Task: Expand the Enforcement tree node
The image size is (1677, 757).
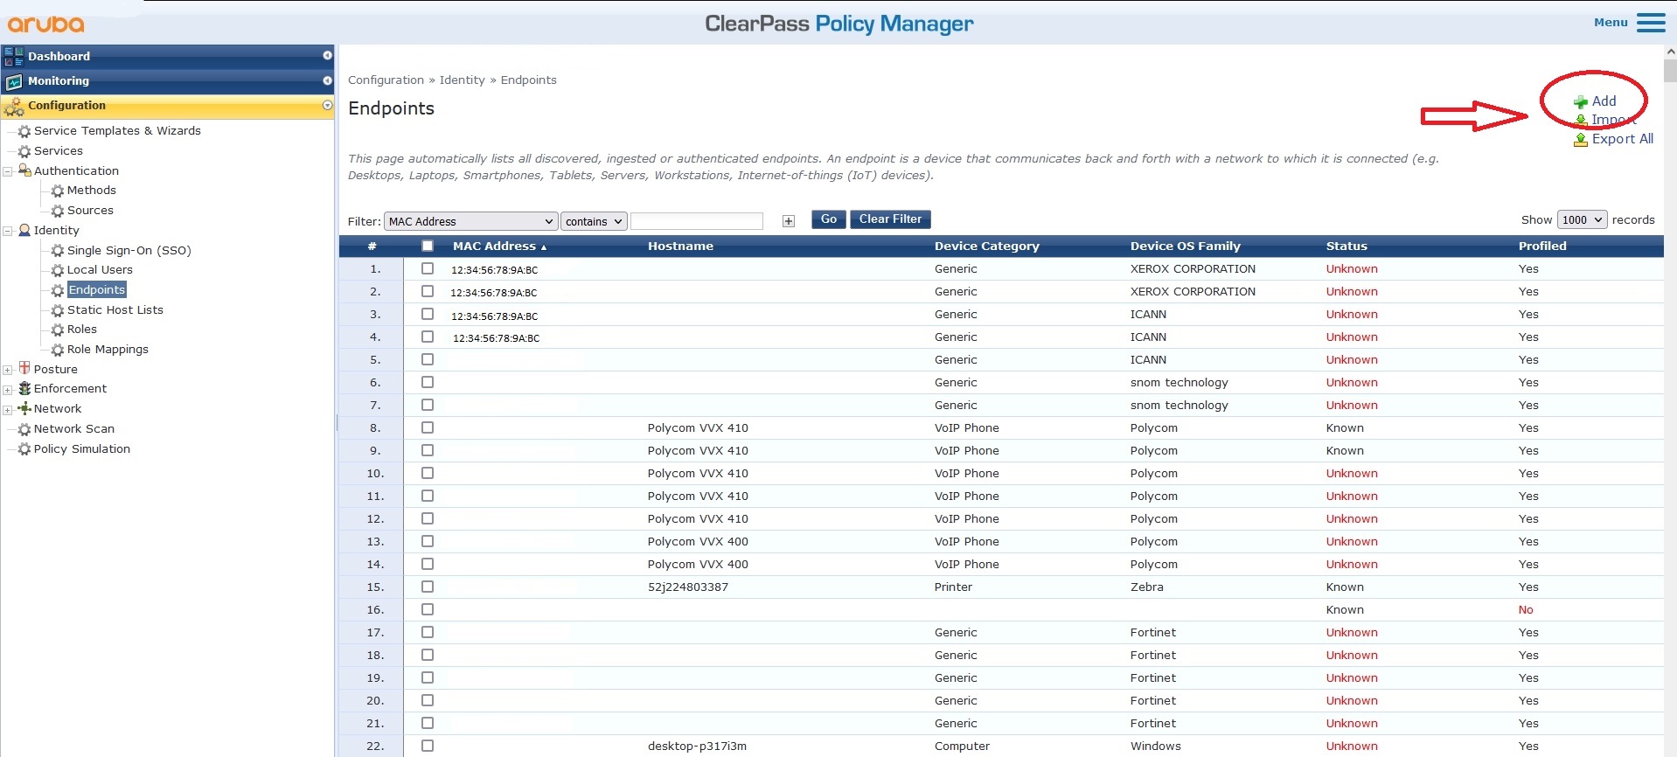Action: (x=8, y=390)
